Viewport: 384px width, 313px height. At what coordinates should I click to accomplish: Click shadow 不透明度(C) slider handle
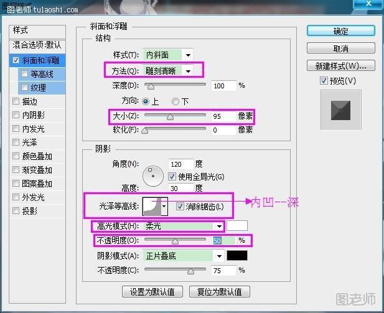point(190,271)
